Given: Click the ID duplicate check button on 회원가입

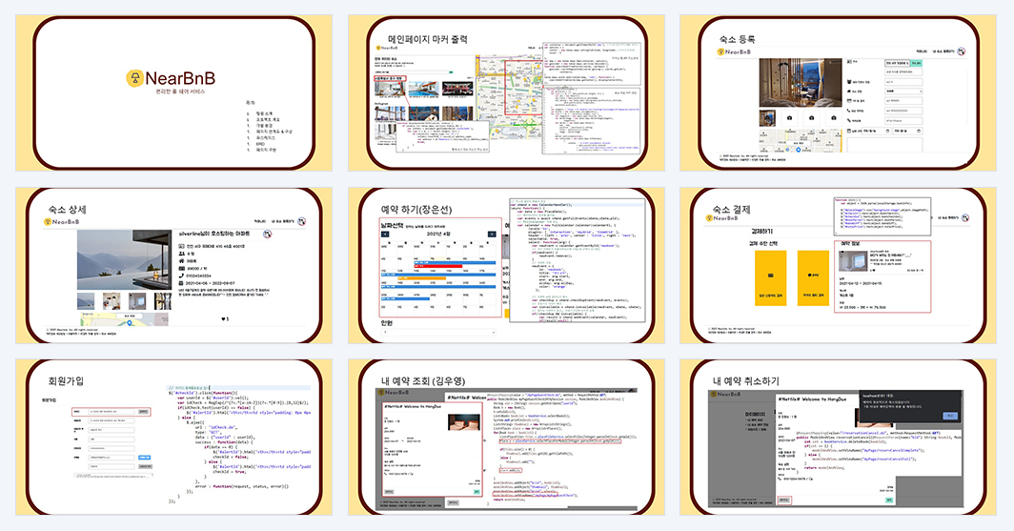Looking at the screenshot, I should 144,411.
